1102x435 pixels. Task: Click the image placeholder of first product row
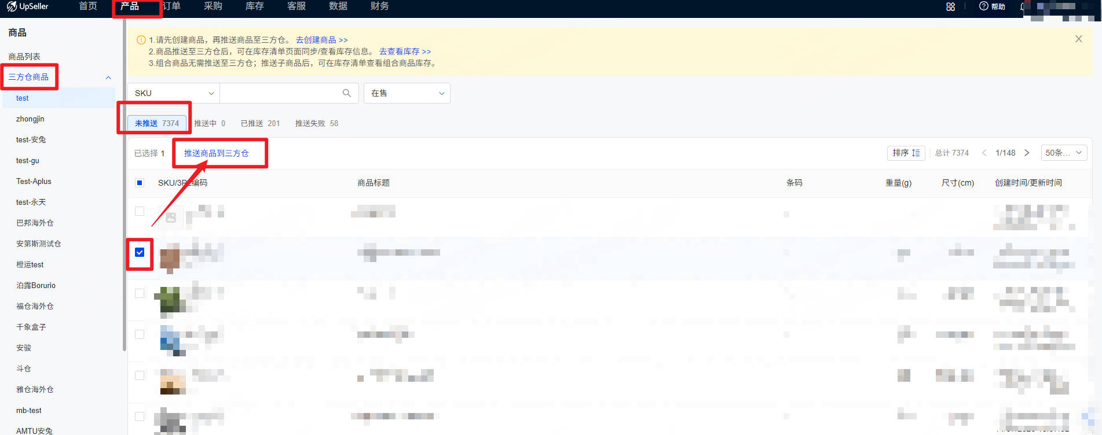pyautogui.click(x=171, y=217)
